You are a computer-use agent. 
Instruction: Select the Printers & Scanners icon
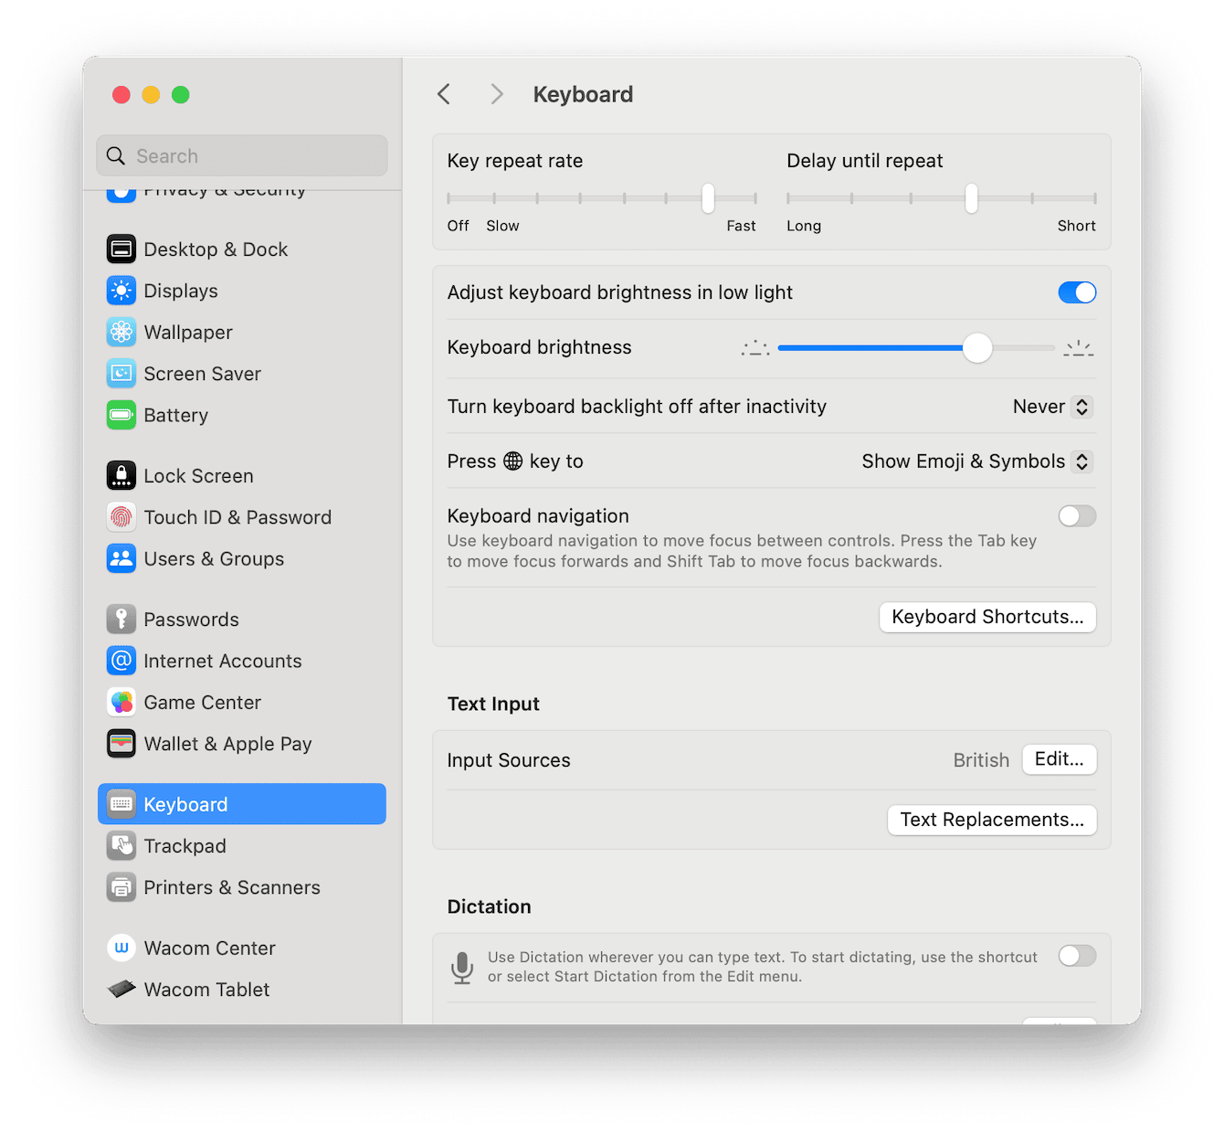tap(121, 886)
